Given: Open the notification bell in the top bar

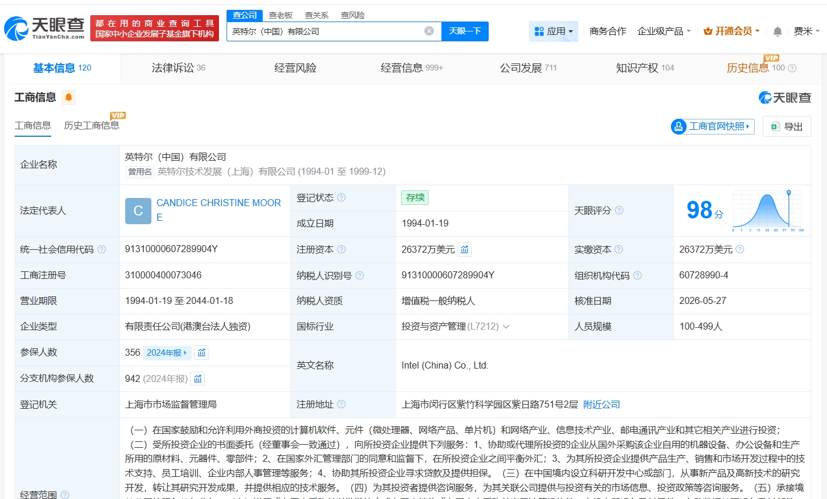Looking at the screenshot, I should pyautogui.click(x=777, y=31).
